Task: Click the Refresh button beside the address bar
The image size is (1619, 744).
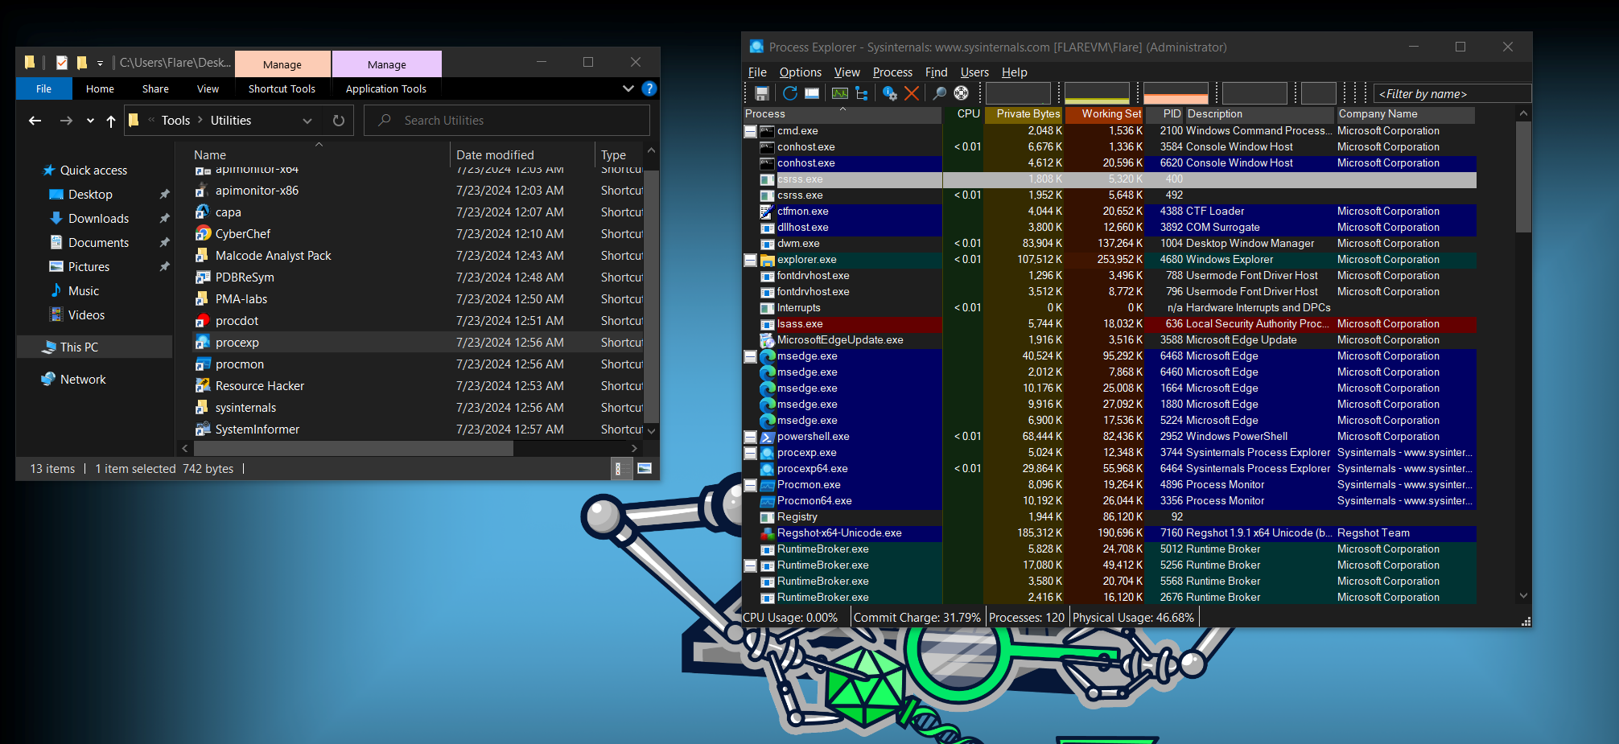Action: pyautogui.click(x=339, y=121)
